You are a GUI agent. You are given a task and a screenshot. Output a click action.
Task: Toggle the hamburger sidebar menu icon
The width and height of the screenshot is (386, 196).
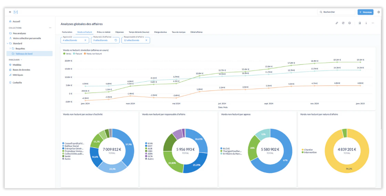[10, 12]
